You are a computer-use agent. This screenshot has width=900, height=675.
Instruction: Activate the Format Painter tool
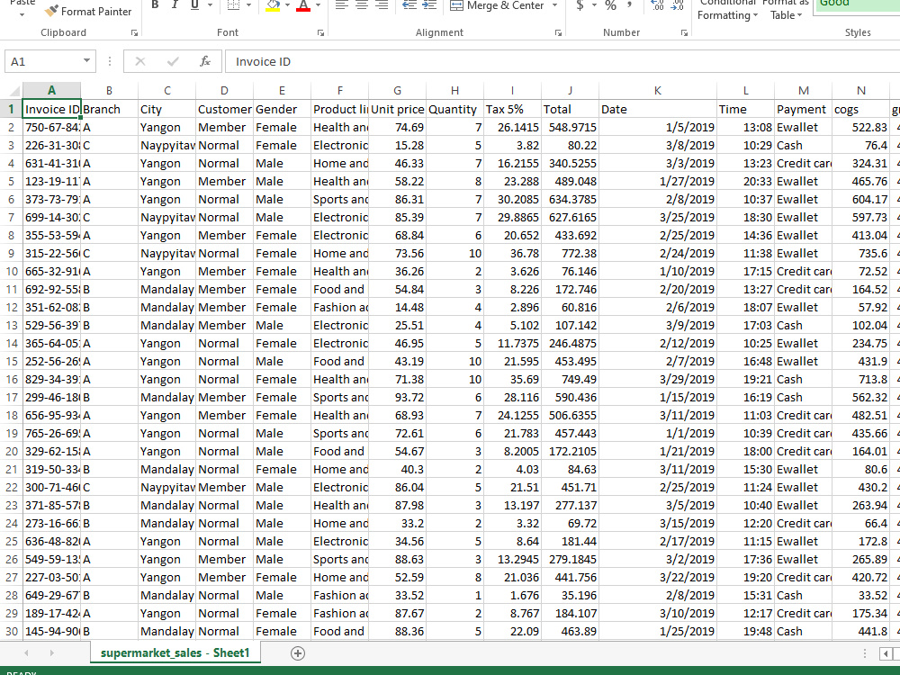88,11
